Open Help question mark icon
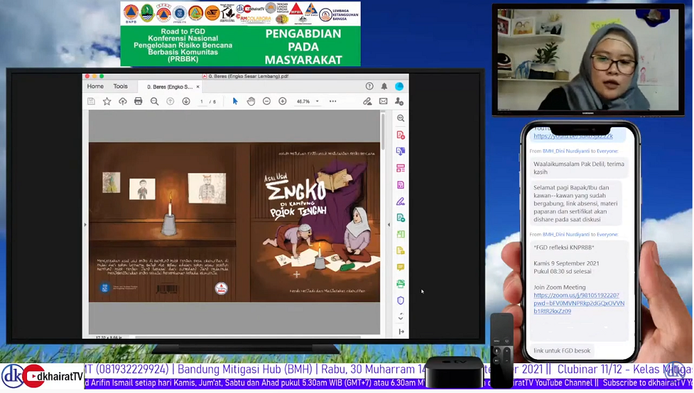694x393 pixels. [x=369, y=86]
